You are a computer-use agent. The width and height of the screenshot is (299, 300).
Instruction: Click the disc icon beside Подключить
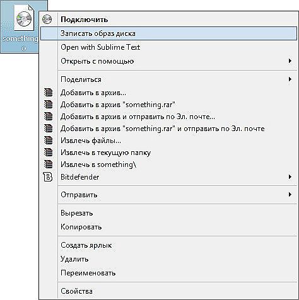(x=47, y=20)
